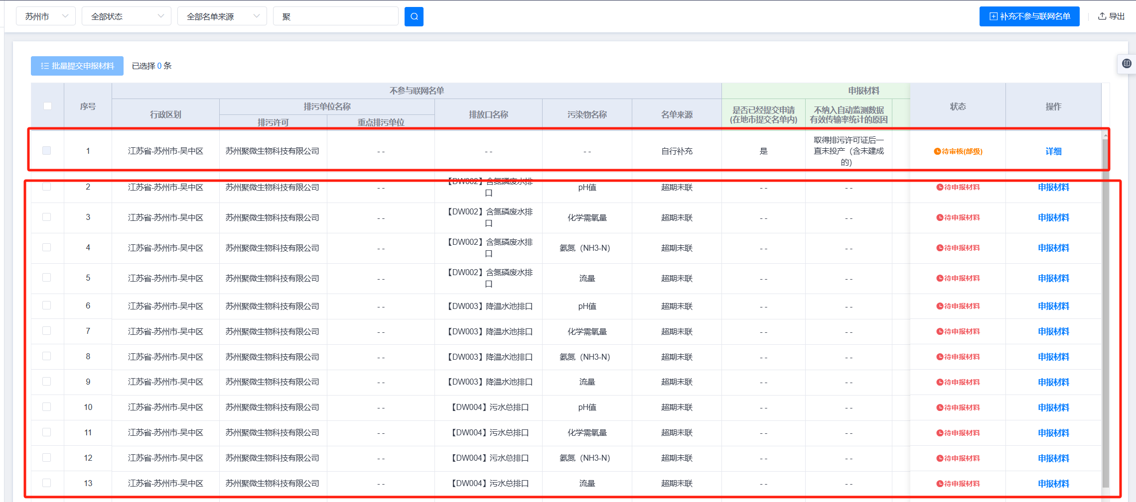Click 行政区划 column header
1136x502 pixels.
pyautogui.click(x=165, y=114)
